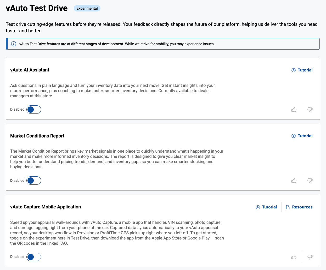Click the Disabled label under vAuto Capture
This screenshot has width=326, height=270.
pyautogui.click(x=17, y=257)
